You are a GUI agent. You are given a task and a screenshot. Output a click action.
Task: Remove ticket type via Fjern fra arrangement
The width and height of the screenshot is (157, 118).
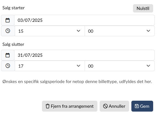pos(70,106)
